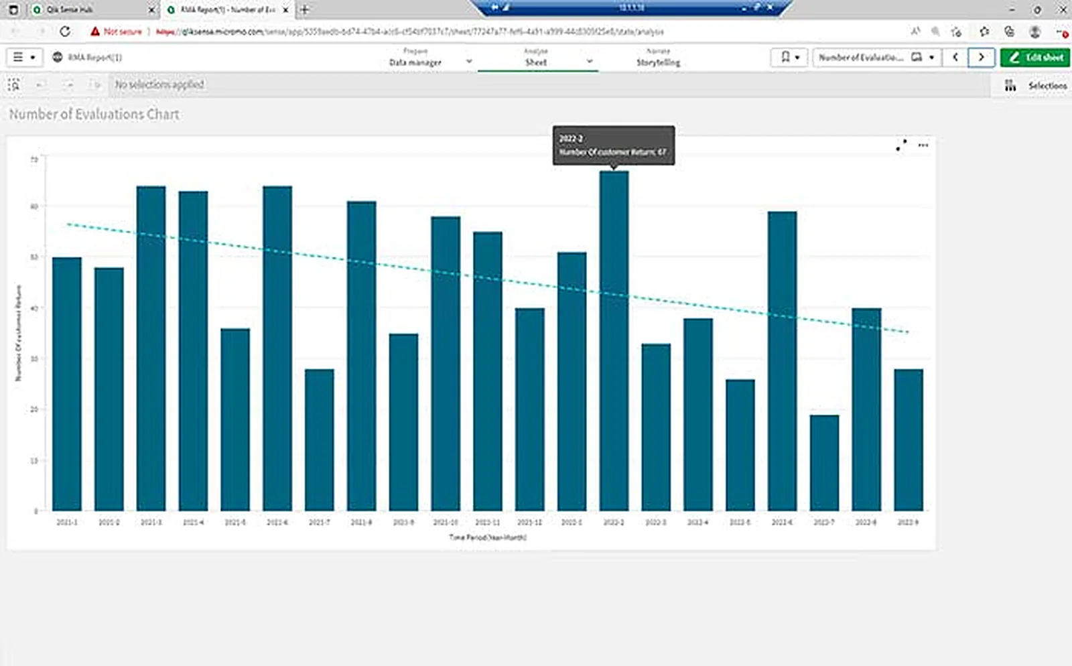
Task: Go to the previous sheet
Action: pyautogui.click(x=955, y=58)
